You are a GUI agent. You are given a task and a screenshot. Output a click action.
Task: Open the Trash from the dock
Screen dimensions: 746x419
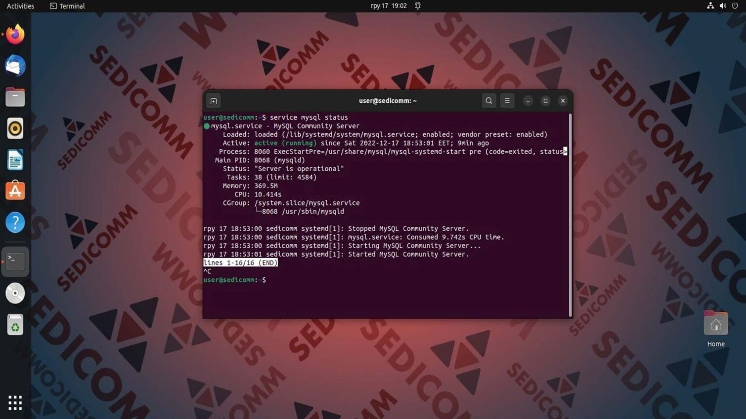[15, 325]
